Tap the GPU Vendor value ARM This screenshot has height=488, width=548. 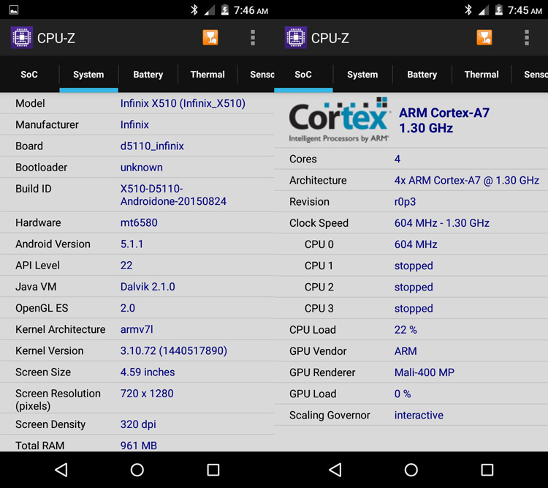pyautogui.click(x=406, y=351)
